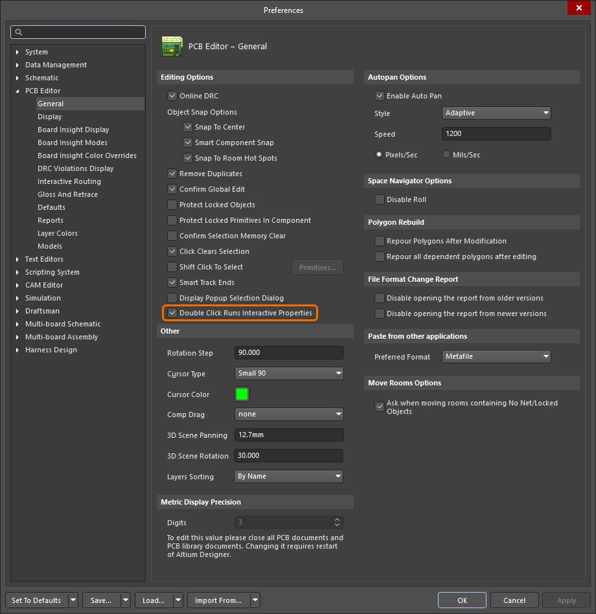The image size is (596, 614).
Task: Click the Load... button
Action: pyautogui.click(x=154, y=600)
